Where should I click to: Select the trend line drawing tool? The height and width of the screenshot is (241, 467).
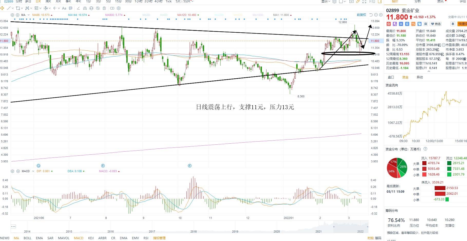click(x=9, y=8)
